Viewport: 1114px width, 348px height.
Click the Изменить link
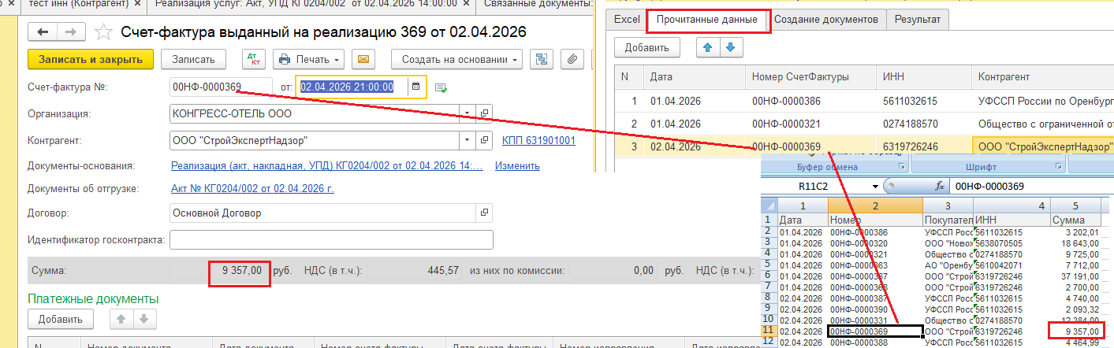click(517, 166)
